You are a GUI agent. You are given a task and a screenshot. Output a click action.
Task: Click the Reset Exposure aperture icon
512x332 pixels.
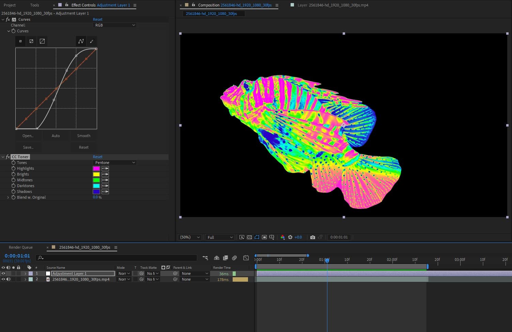(290, 237)
